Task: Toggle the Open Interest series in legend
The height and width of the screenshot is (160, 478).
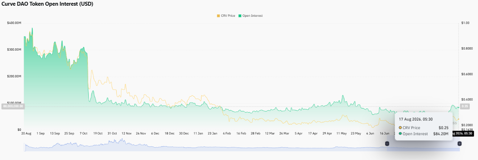Action: 250,16
